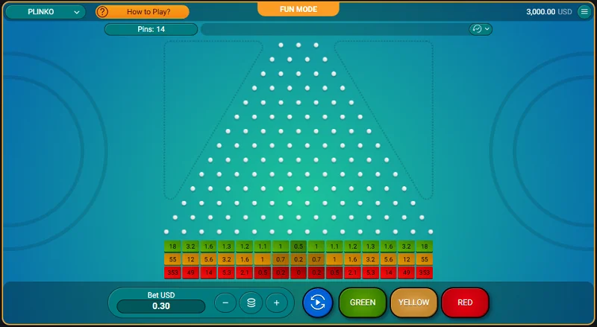This screenshot has height=327, width=597.
Task: Expand the history chevron arrow
Action: [487, 29]
